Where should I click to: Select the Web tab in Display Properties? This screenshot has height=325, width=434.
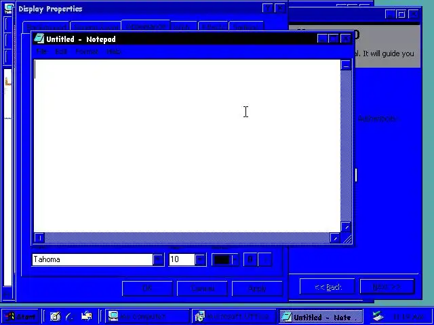184,27
